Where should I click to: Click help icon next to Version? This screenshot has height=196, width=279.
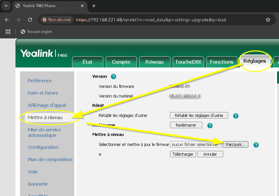[113, 77]
